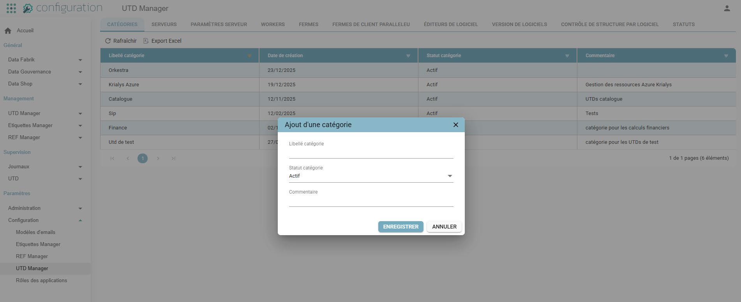Go to last page pagination icon
The width and height of the screenshot is (741, 302).
(x=173, y=158)
